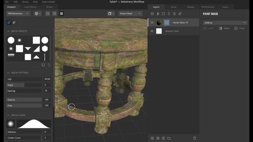Click the add mask icon in footer
253x142 pixels.
point(152,138)
